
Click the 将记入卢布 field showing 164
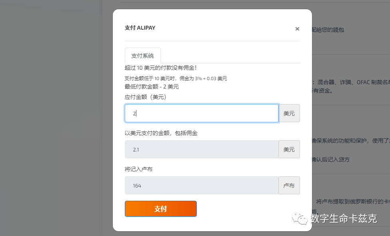[202, 186]
